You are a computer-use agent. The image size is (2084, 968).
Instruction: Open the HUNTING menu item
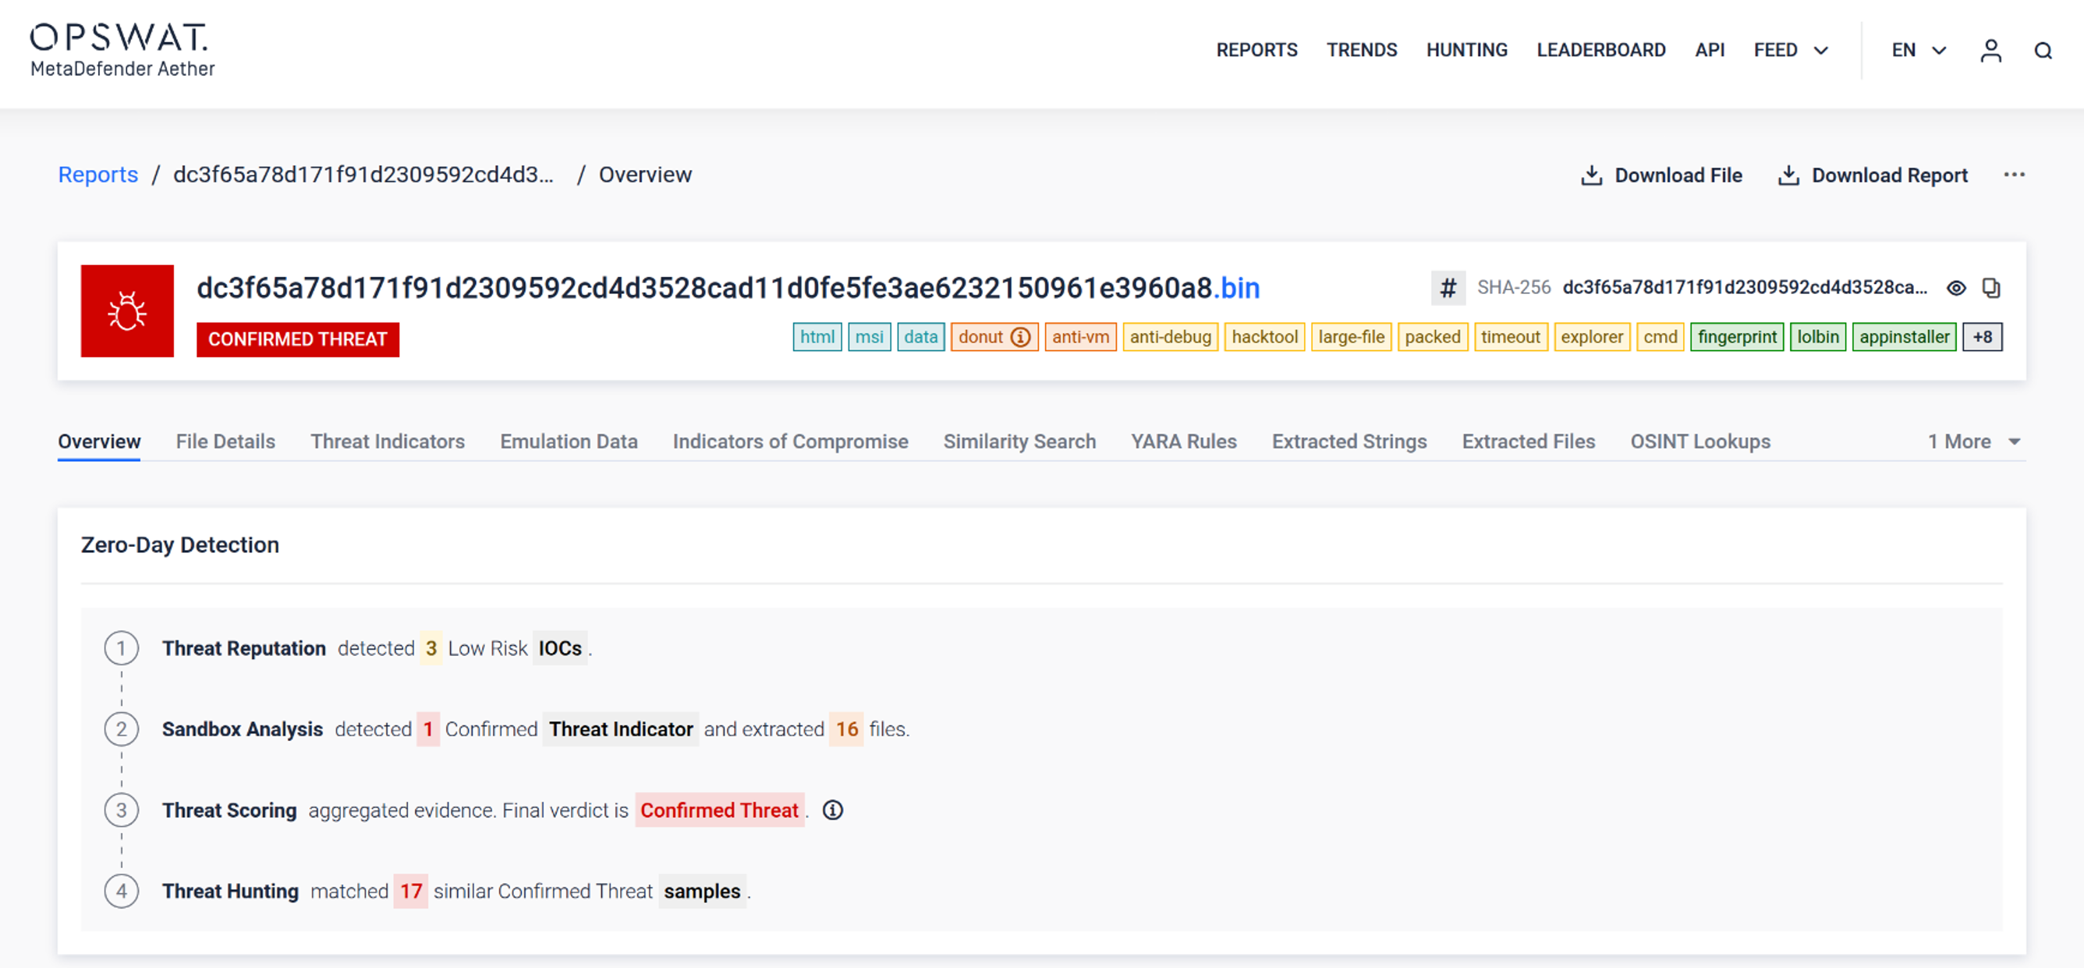coord(1466,50)
